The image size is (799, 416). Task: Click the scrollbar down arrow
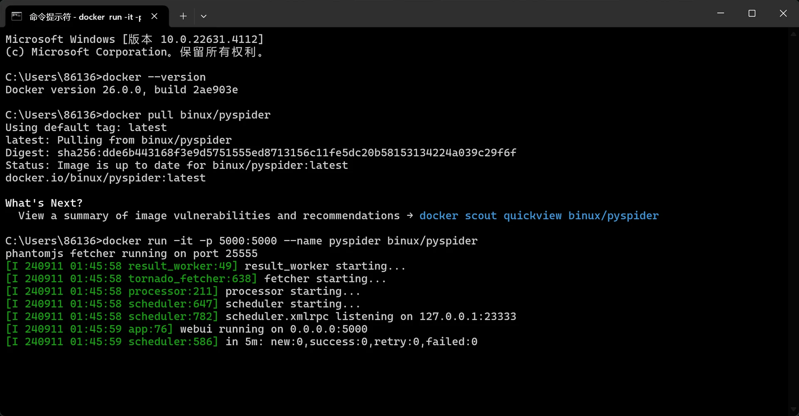793,409
